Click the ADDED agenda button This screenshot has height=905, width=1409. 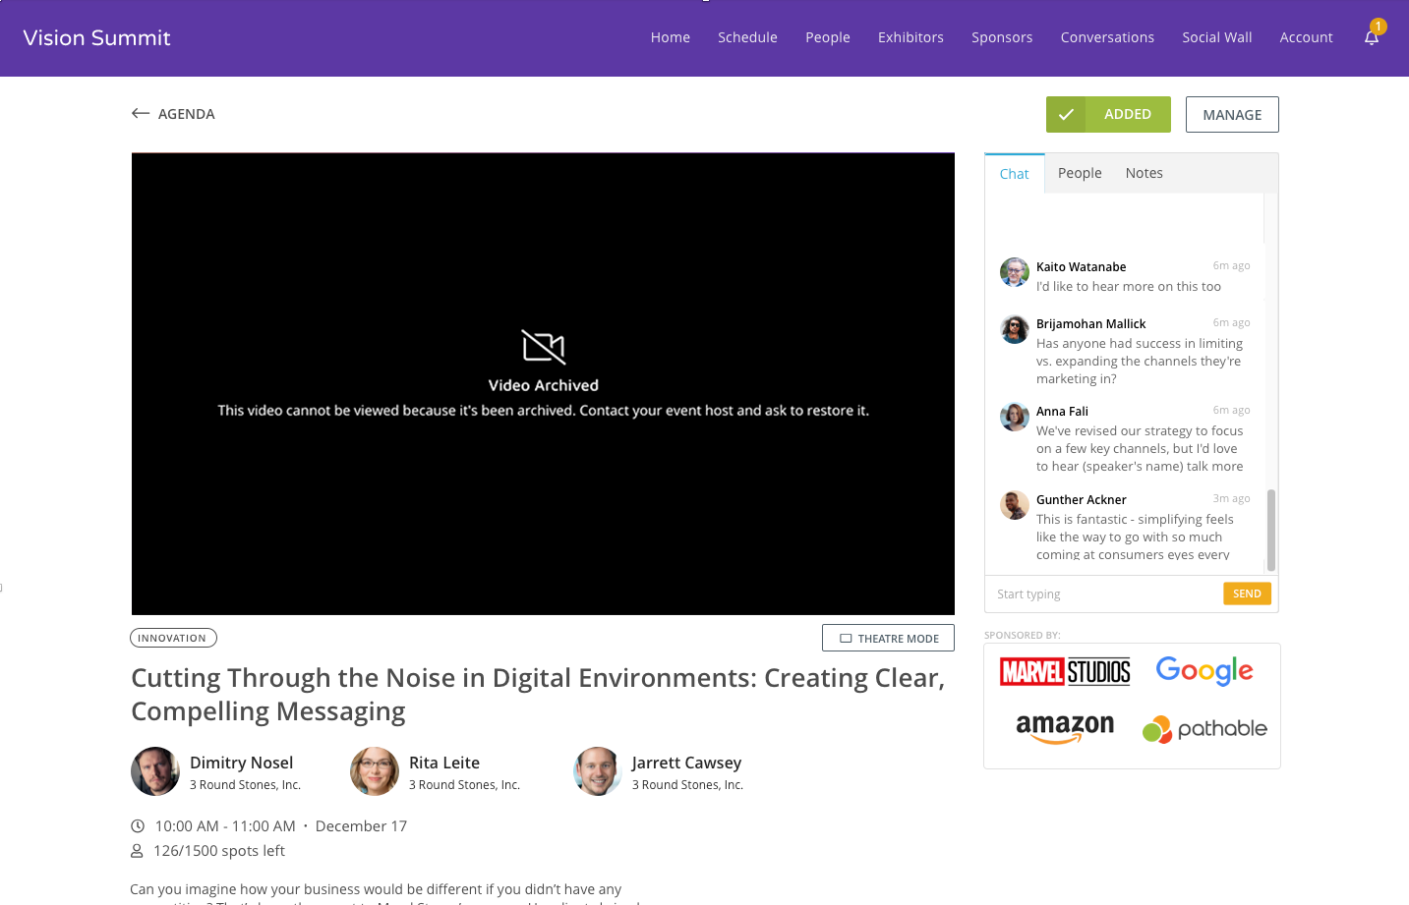click(1108, 114)
